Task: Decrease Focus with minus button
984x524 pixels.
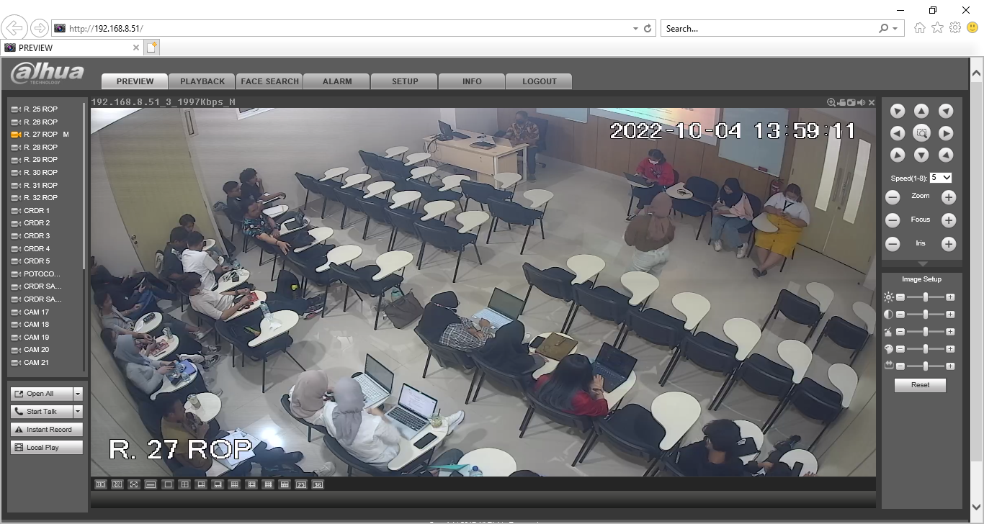Action: (x=893, y=221)
